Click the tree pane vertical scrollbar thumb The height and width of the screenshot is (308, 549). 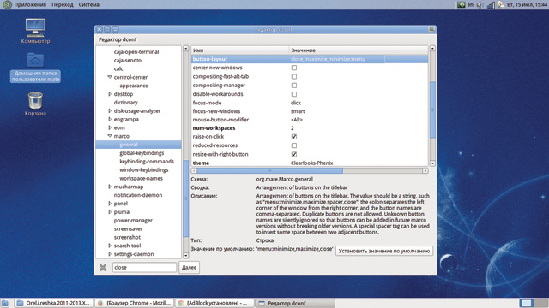(x=185, y=198)
